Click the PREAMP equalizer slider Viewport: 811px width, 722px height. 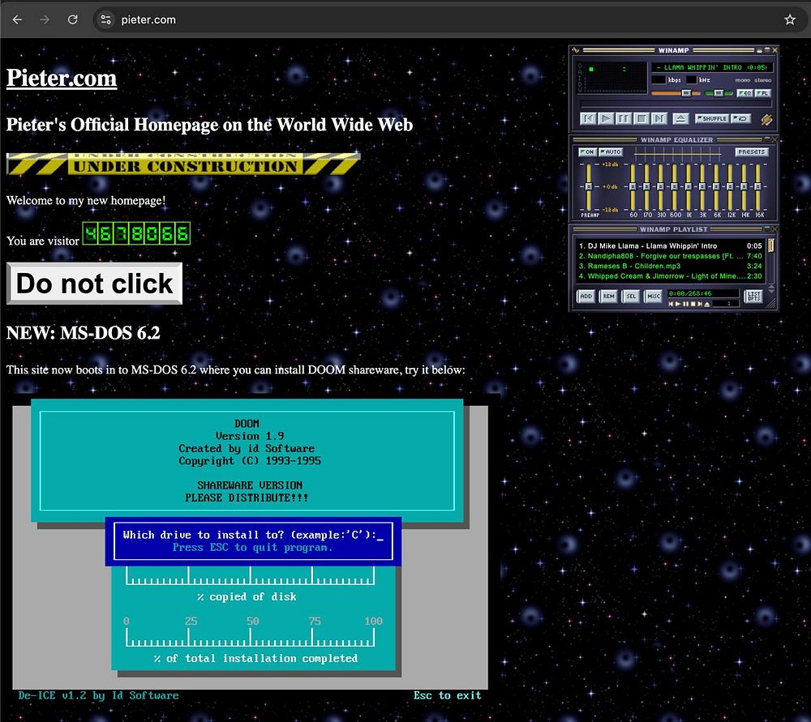589,186
